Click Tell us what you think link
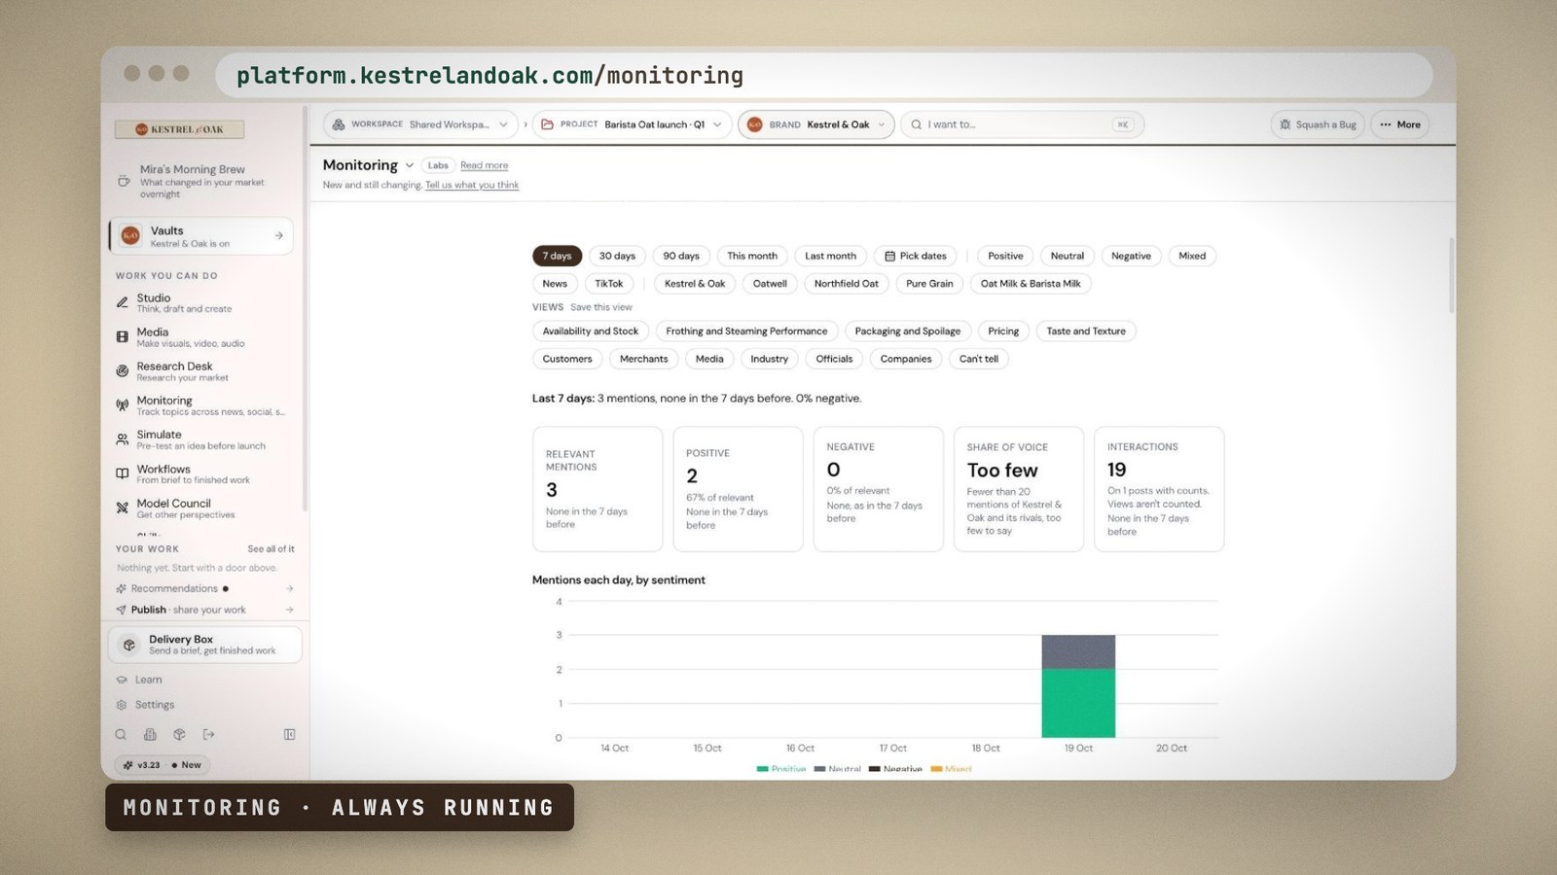Viewport: 1557px width, 875px height. [x=472, y=185]
